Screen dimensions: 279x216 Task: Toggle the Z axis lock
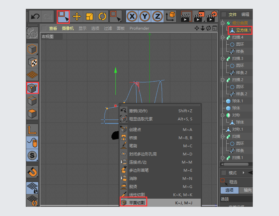(158, 17)
